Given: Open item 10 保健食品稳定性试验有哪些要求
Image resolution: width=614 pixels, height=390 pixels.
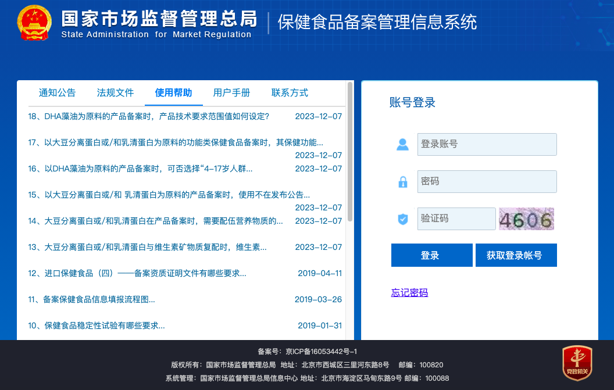Looking at the screenshot, I should pos(97,326).
